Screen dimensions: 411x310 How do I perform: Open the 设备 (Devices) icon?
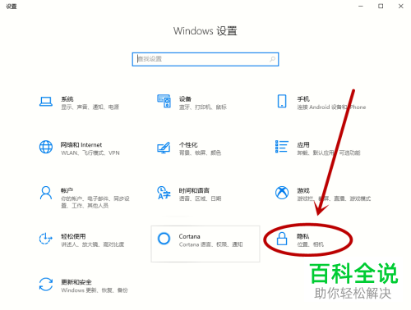point(164,101)
